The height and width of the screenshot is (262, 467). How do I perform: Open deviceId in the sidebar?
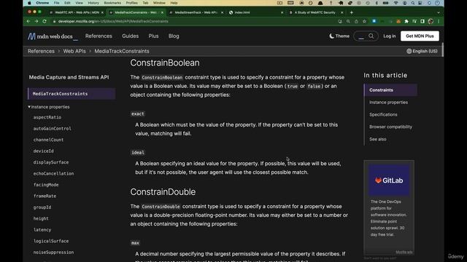coord(44,151)
